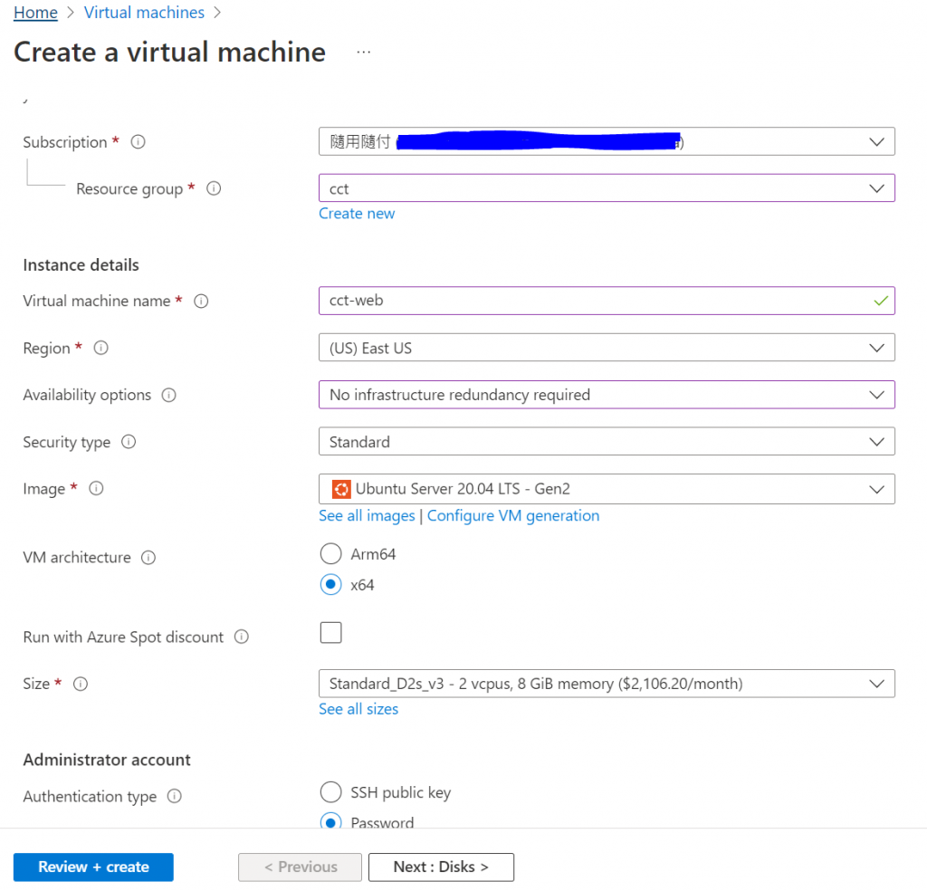The height and width of the screenshot is (891, 927).
Task: Enable Run with Azure Spot discount
Action: (x=331, y=633)
